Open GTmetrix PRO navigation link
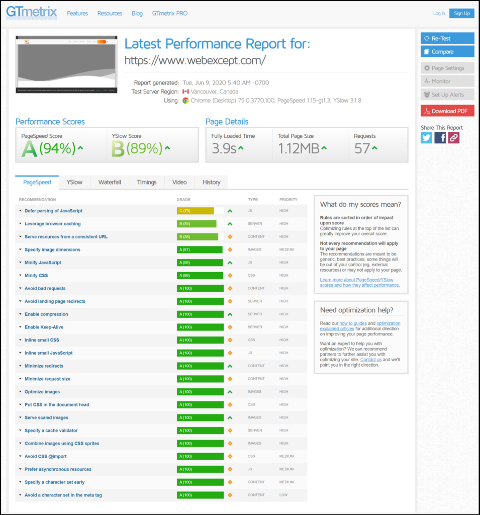 tap(170, 14)
